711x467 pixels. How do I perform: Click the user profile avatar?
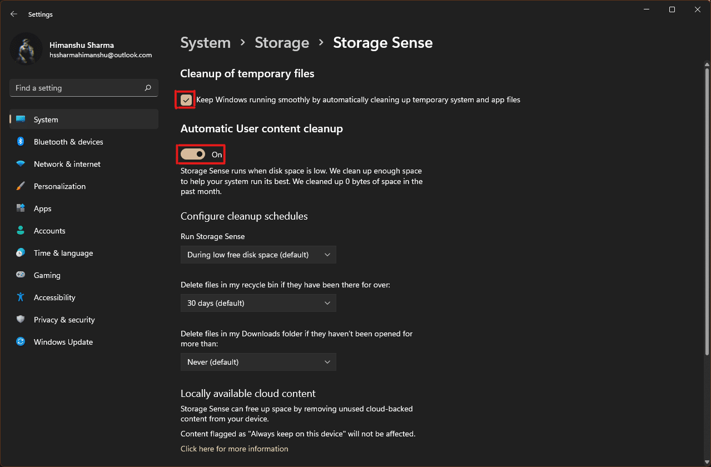pyautogui.click(x=26, y=48)
